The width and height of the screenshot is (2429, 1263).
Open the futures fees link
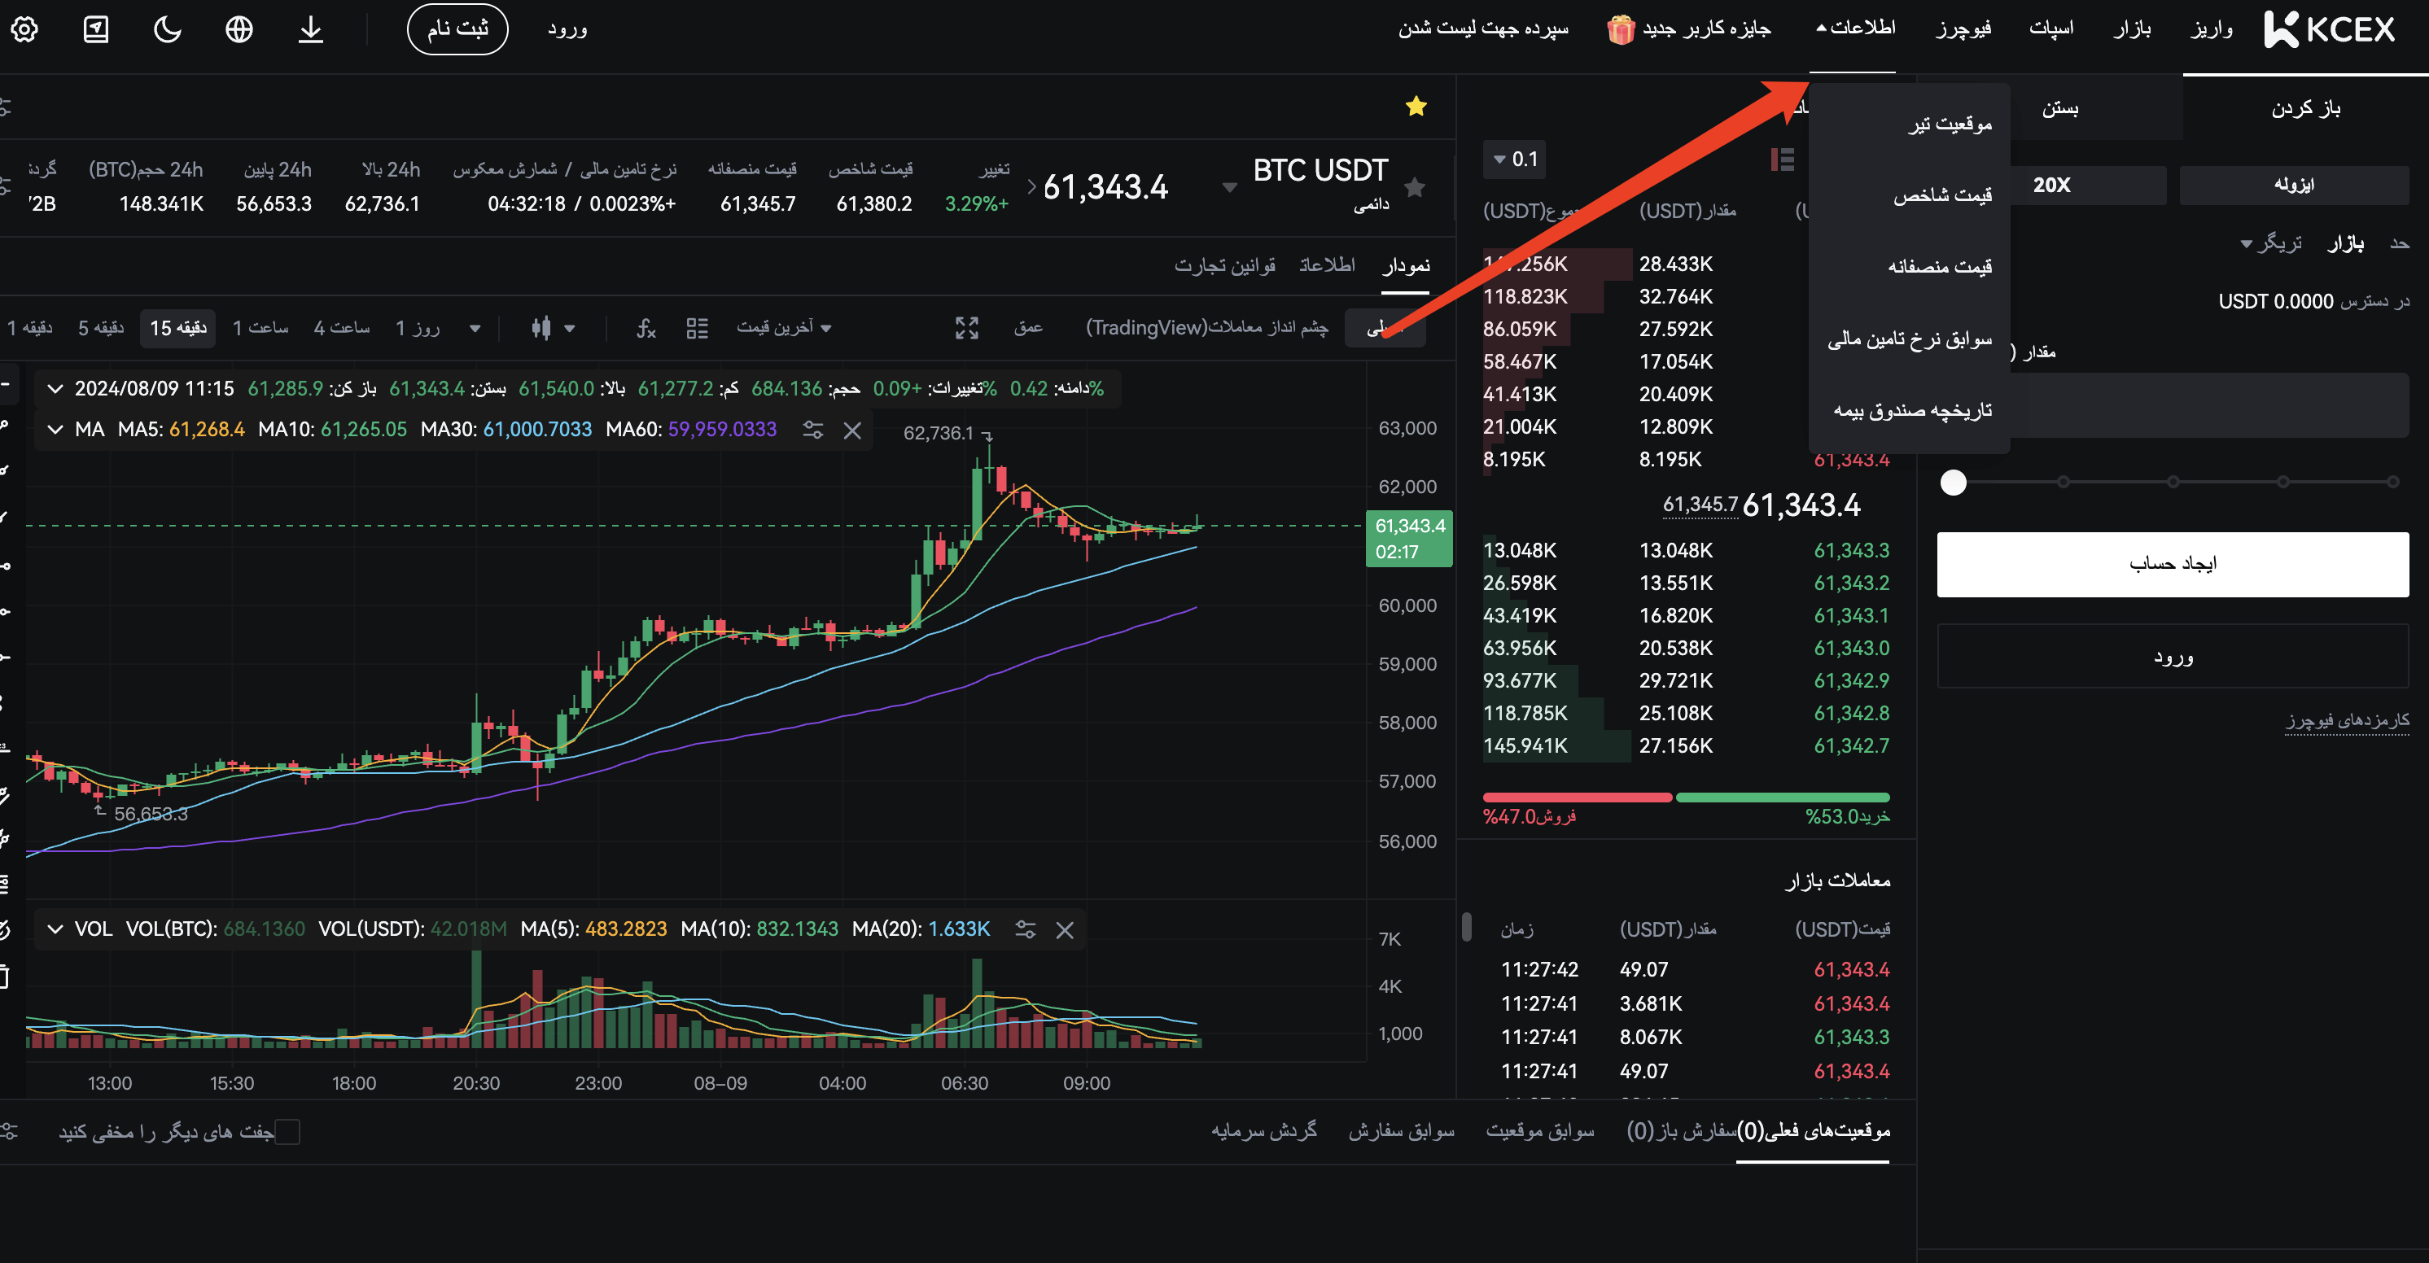pos(2346,720)
